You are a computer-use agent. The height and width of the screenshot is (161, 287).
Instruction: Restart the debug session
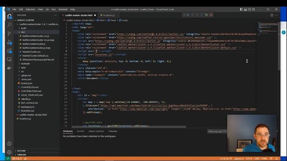[x=206, y=15]
